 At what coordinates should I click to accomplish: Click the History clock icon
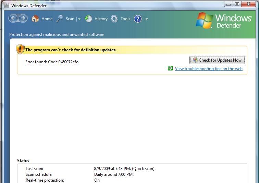[88, 18]
